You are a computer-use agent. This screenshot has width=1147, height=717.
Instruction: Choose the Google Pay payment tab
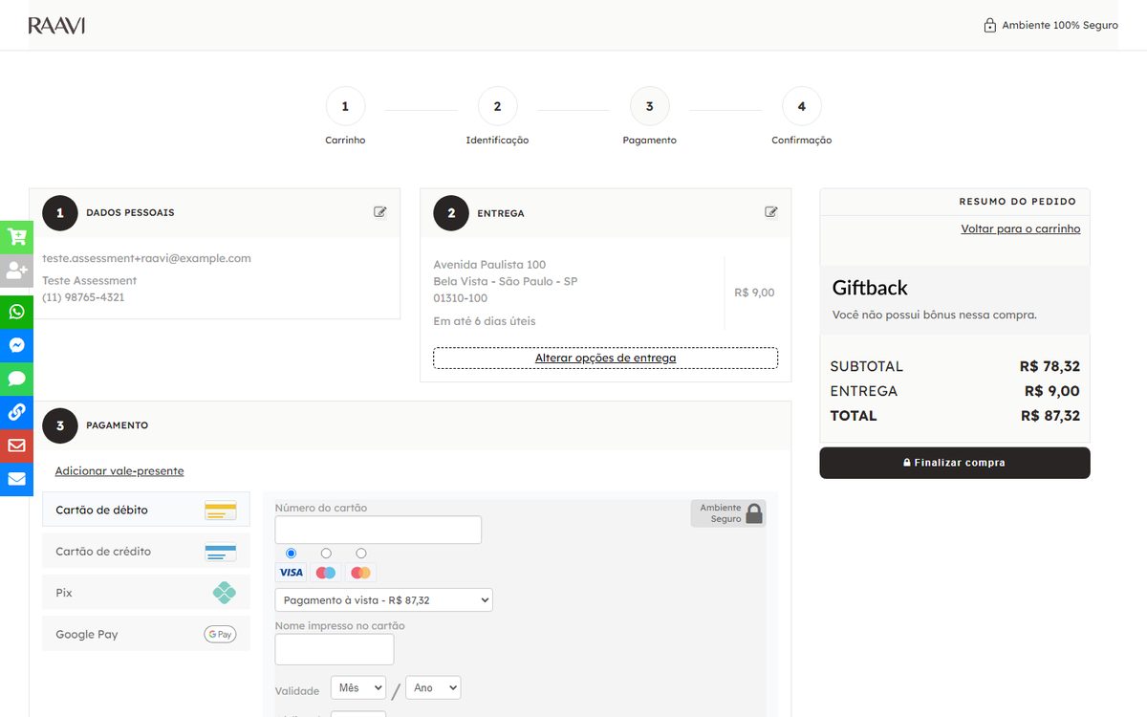(x=146, y=634)
